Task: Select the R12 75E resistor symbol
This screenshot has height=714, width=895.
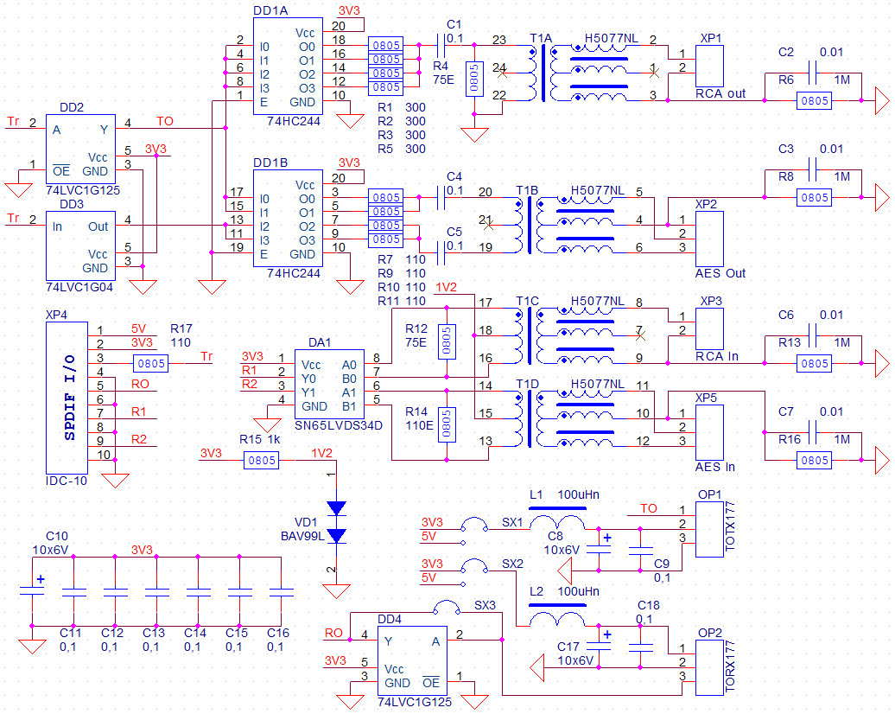Action: tap(447, 342)
